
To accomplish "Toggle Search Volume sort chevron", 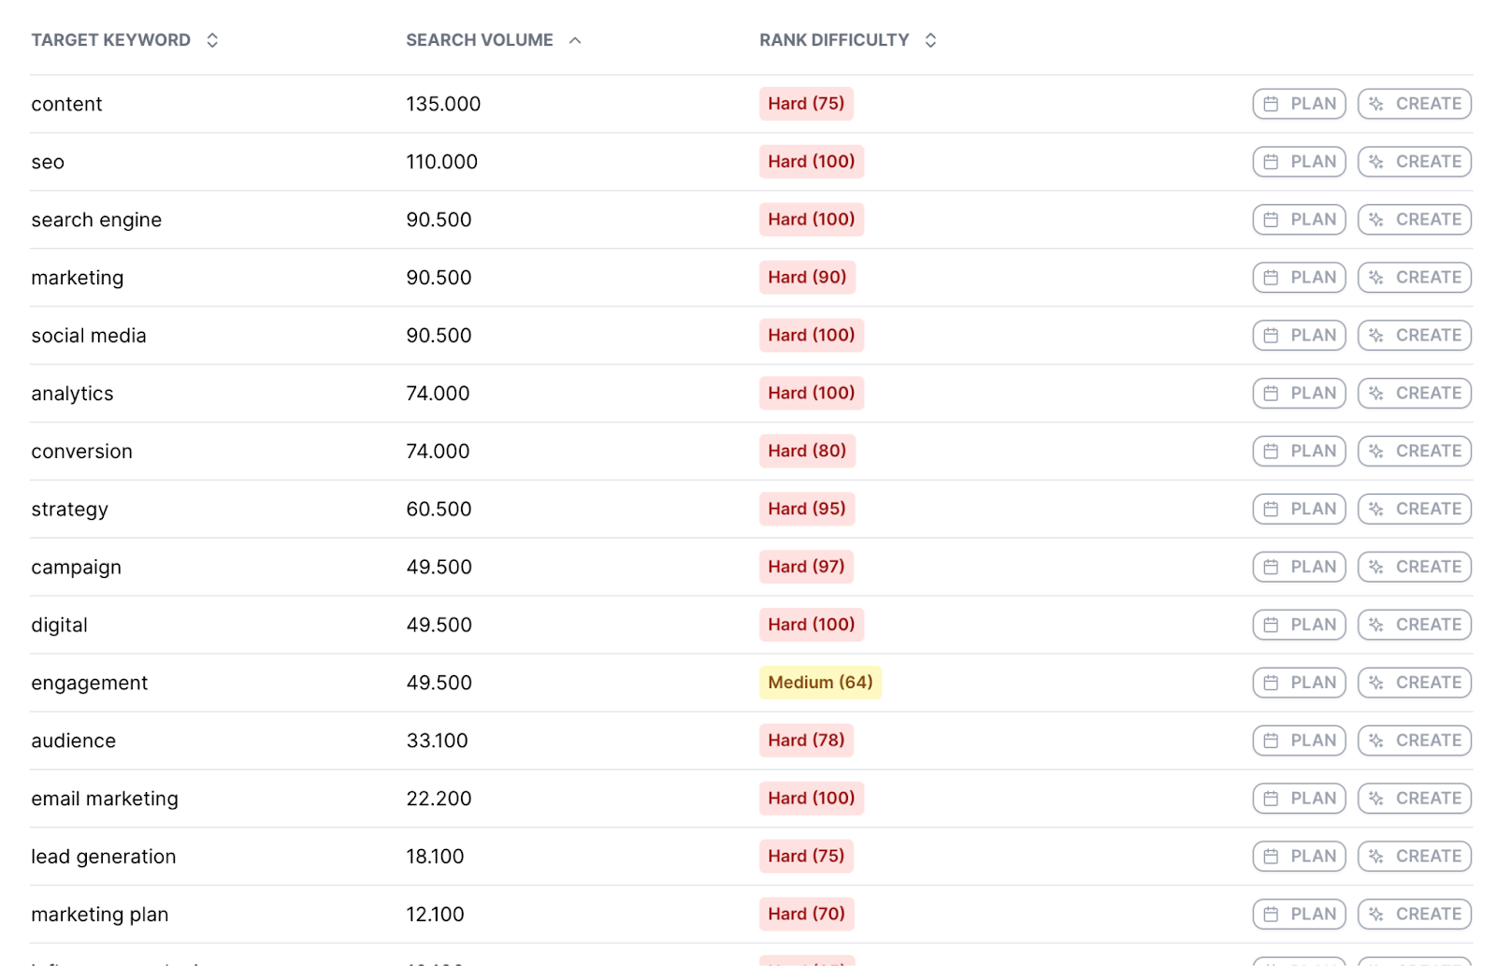I will pos(575,40).
